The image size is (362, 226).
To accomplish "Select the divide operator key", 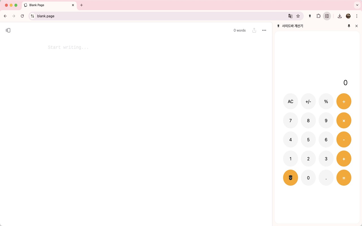I will pos(344,101).
